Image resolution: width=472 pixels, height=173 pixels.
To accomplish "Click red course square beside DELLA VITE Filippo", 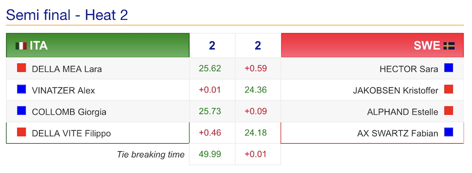I will tap(21, 132).
